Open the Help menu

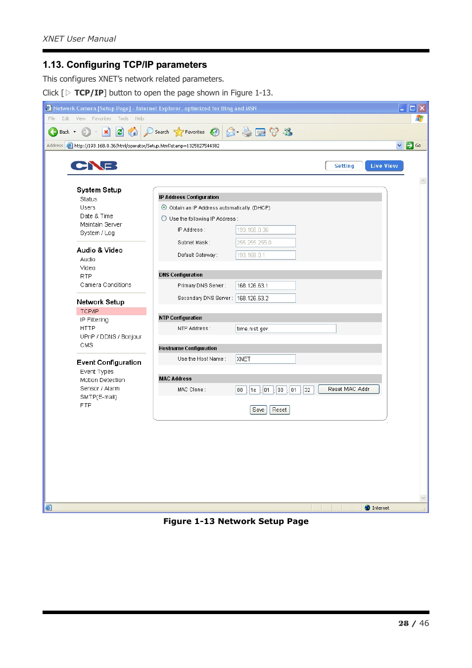[140, 119]
